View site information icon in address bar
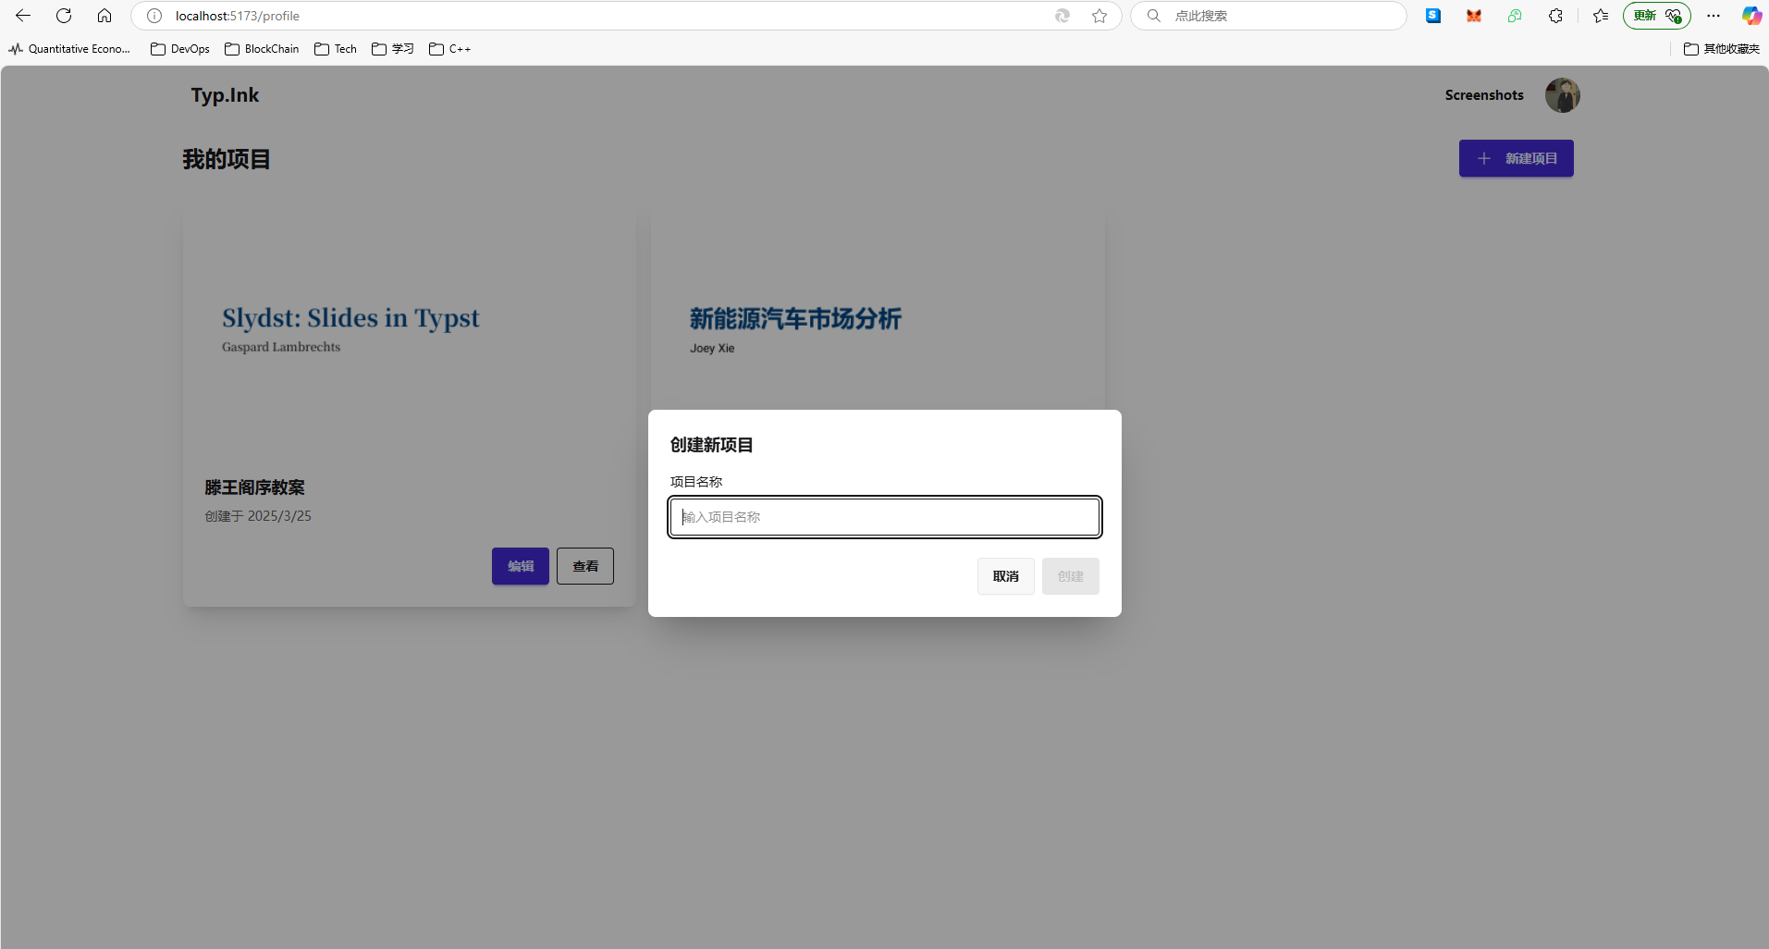The height and width of the screenshot is (949, 1769). click(154, 16)
